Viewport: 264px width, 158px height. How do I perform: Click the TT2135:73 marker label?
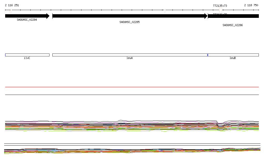[x=220, y=6]
